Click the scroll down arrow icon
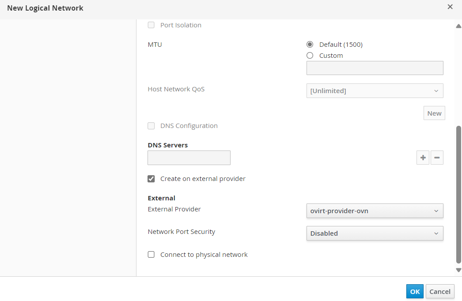Viewport: 462px width, 301px height. [x=458, y=270]
